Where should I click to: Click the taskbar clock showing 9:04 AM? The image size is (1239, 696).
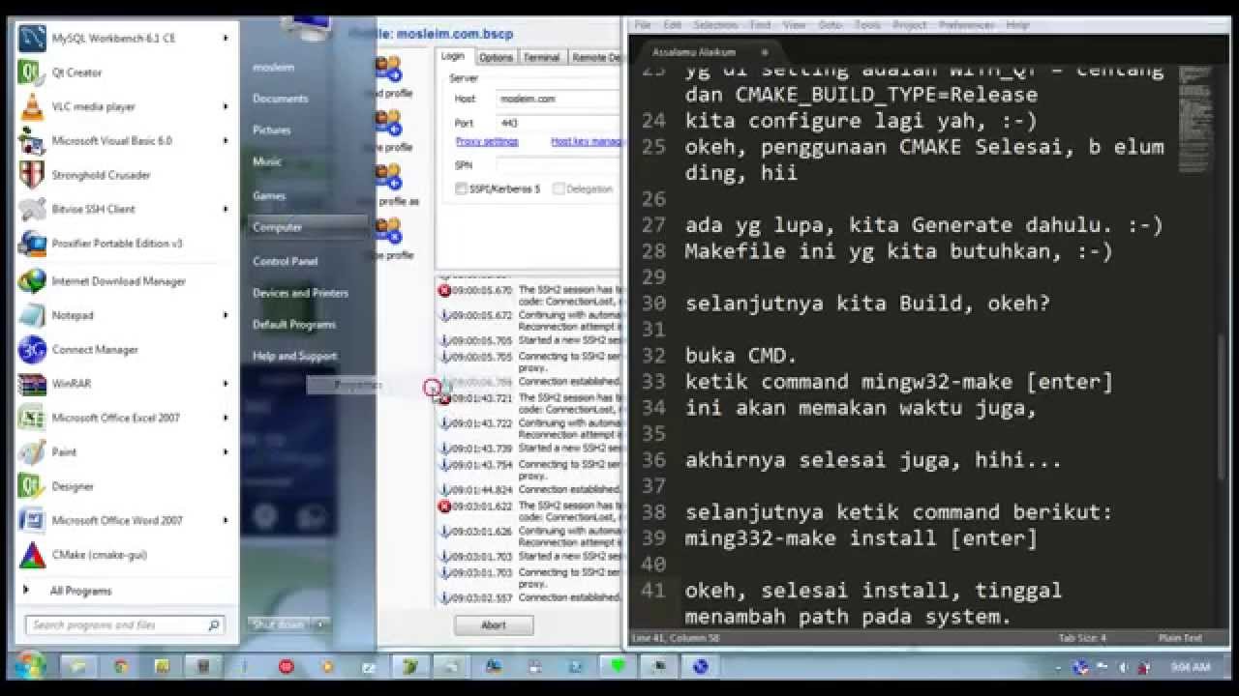tap(1191, 667)
